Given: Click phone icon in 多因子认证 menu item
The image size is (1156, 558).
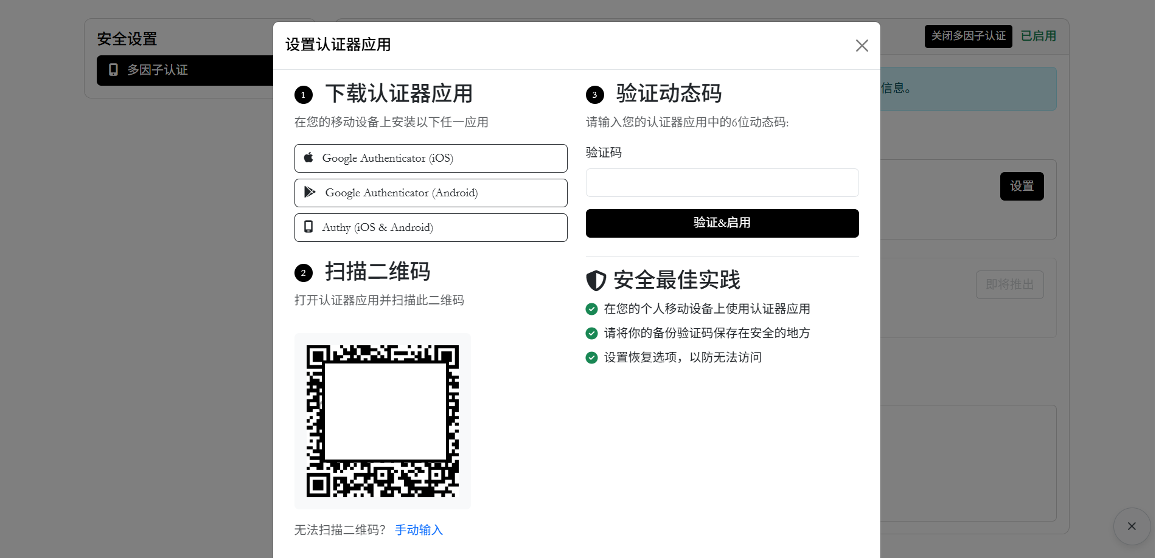Looking at the screenshot, I should tap(113, 70).
